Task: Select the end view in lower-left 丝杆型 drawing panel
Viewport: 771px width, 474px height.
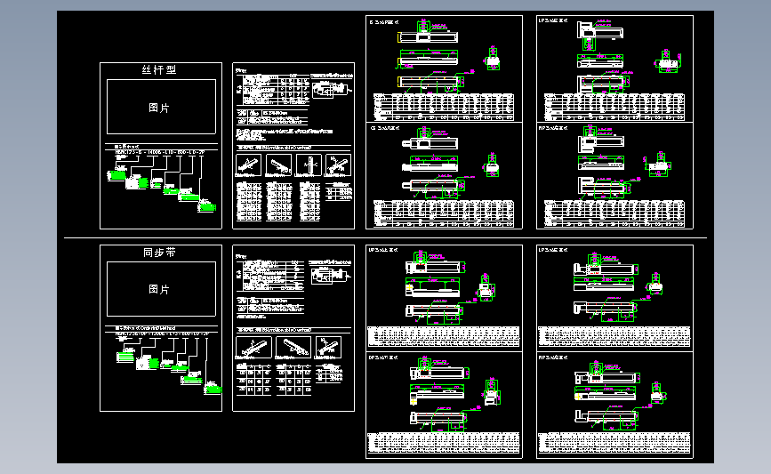Action: coord(492,165)
